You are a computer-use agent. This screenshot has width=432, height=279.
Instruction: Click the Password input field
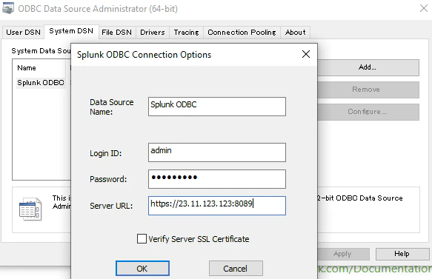point(217,179)
